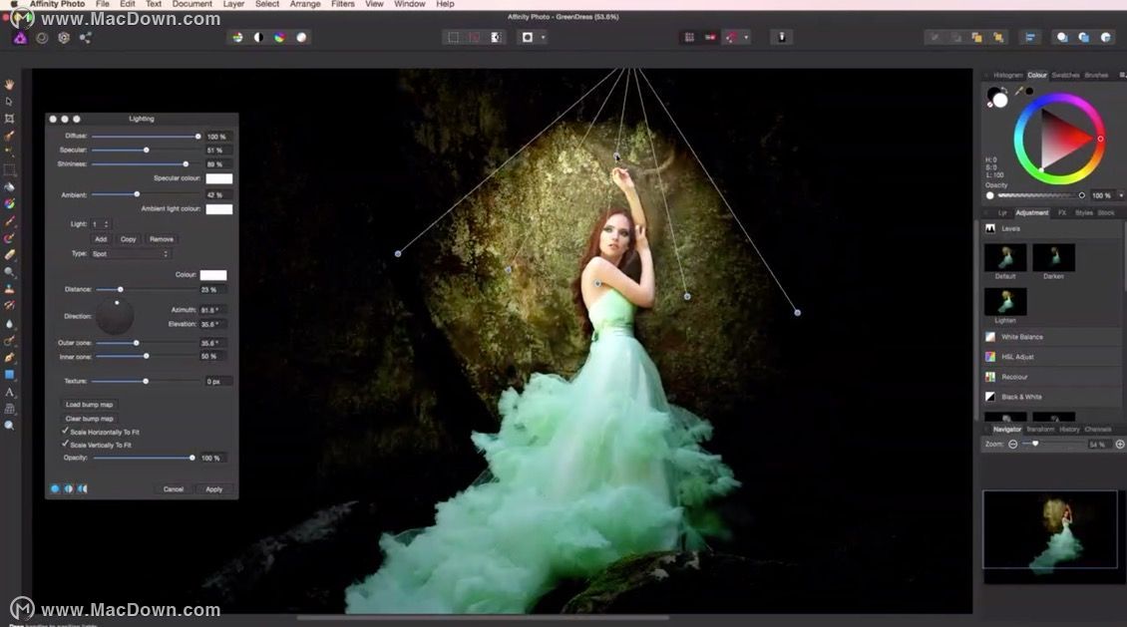Expand the Recolour adjustment
This screenshot has height=627, width=1127.
click(x=1051, y=377)
